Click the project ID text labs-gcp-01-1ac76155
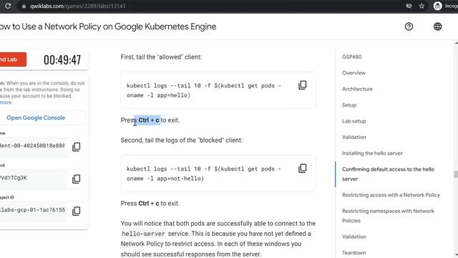Screen dimensions: 458x258 click(32, 210)
